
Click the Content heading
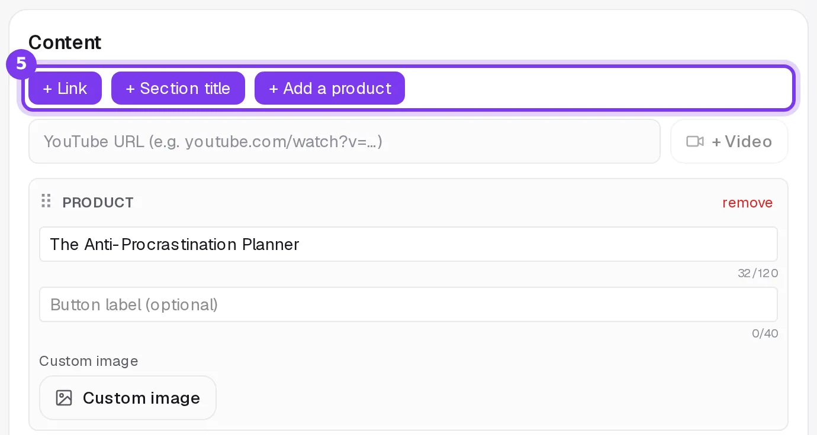[65, 43]
